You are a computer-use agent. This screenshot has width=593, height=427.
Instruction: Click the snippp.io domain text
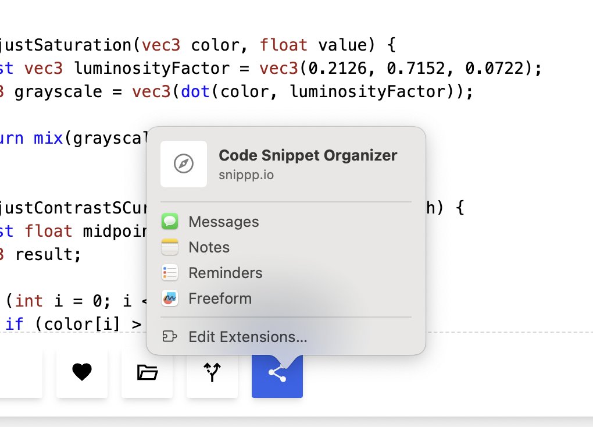pyautogui.click(x=246, y=175)
